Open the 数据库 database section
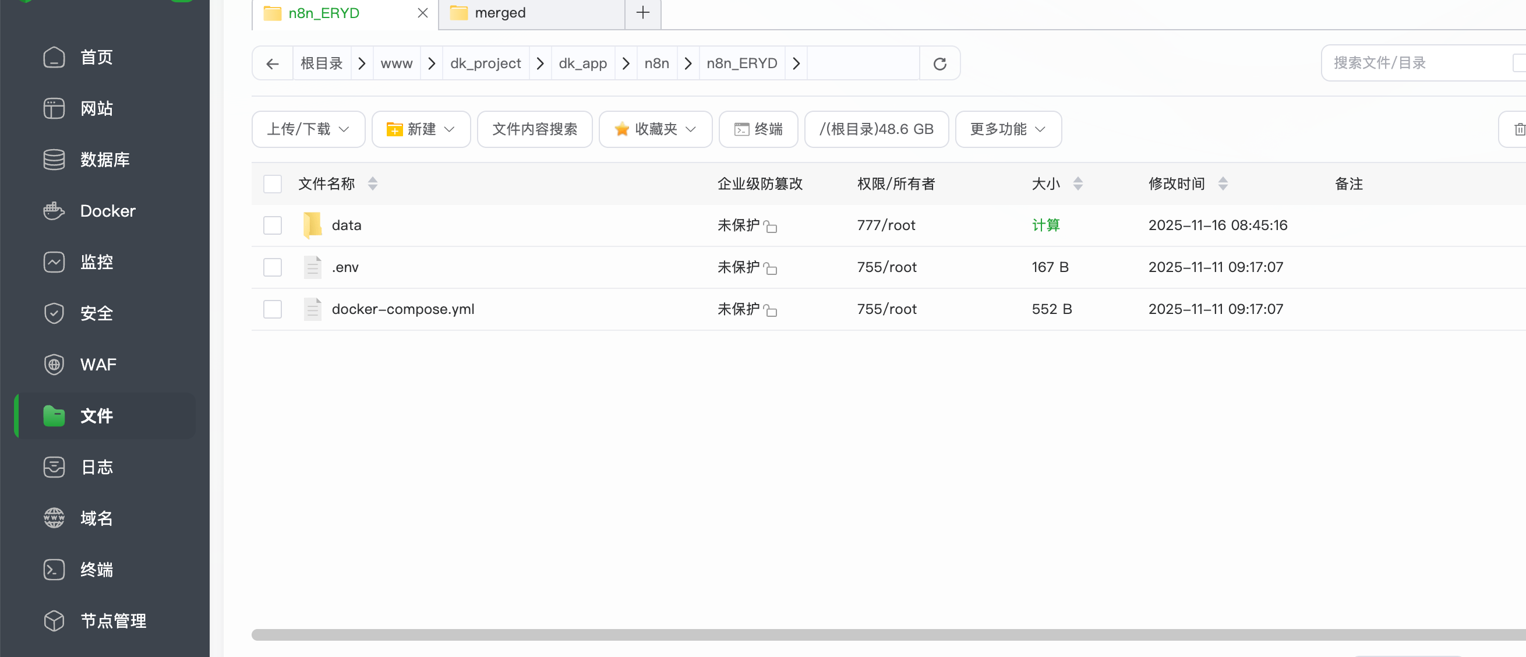The width and height of the screenshot is (1526, 657). click(105, 160)
